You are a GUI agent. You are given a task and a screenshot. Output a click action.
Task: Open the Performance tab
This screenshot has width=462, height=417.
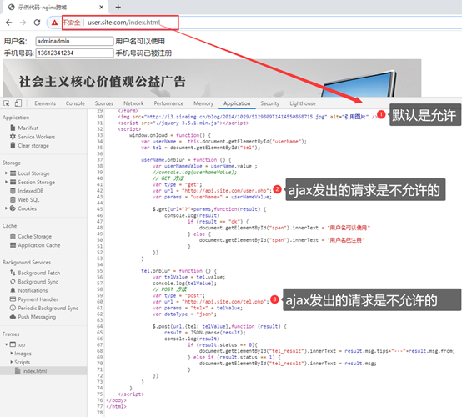pos(168,103)
